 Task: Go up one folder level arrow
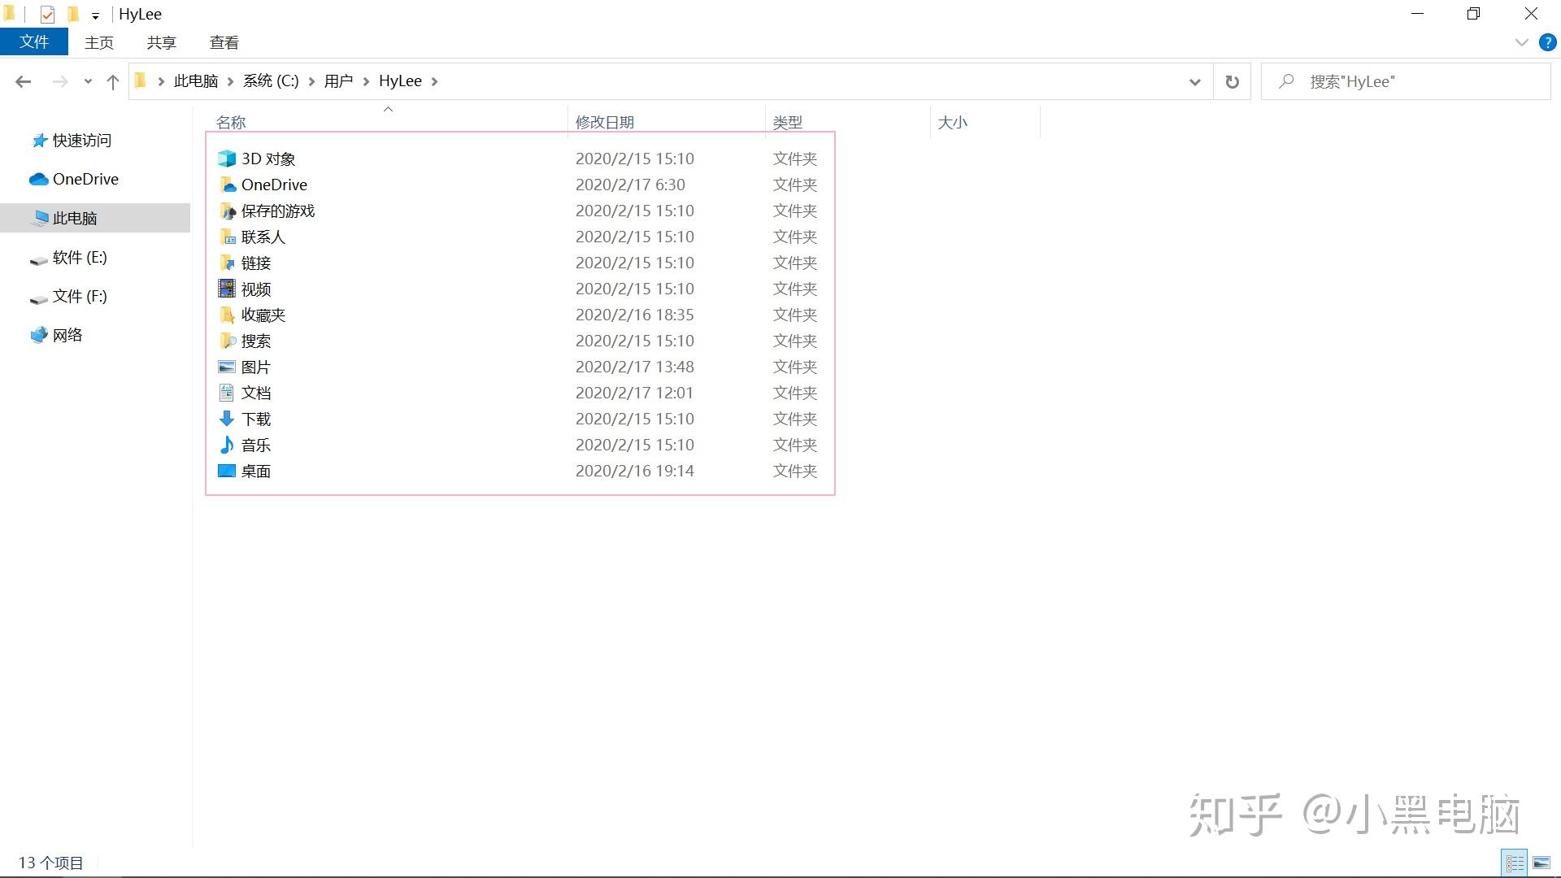coord(113,81)
